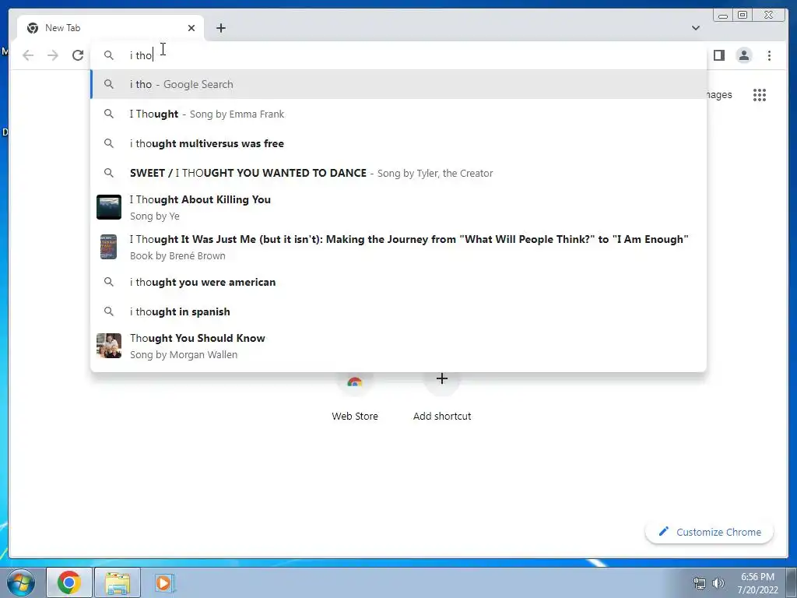The image size is (797, 598).
Task: Open the Web Store shortcut
Action: pos(355,398)
